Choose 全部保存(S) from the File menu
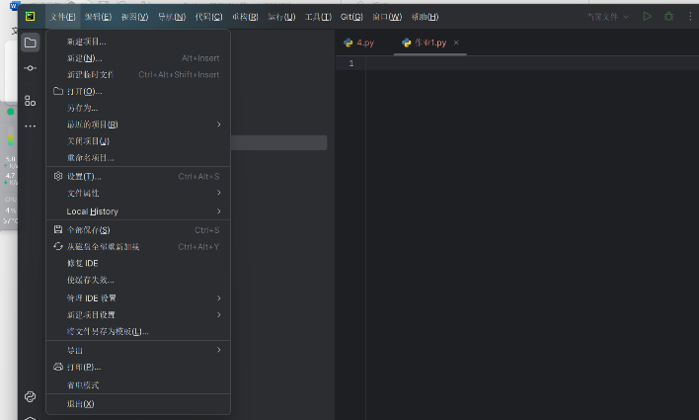The height and width of the screenshot is (420, 699). [88, 230]
